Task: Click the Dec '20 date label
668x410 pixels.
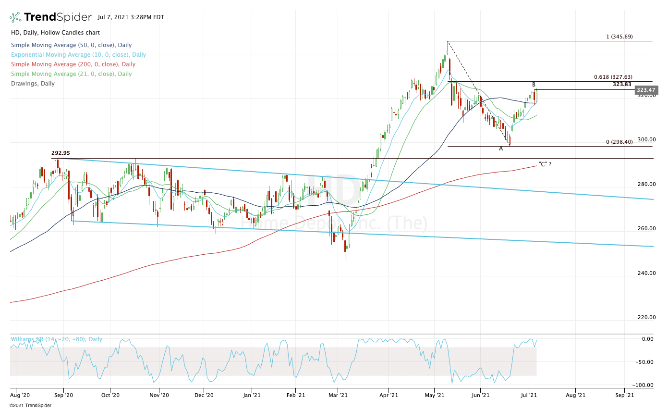Action: (204, 395)
